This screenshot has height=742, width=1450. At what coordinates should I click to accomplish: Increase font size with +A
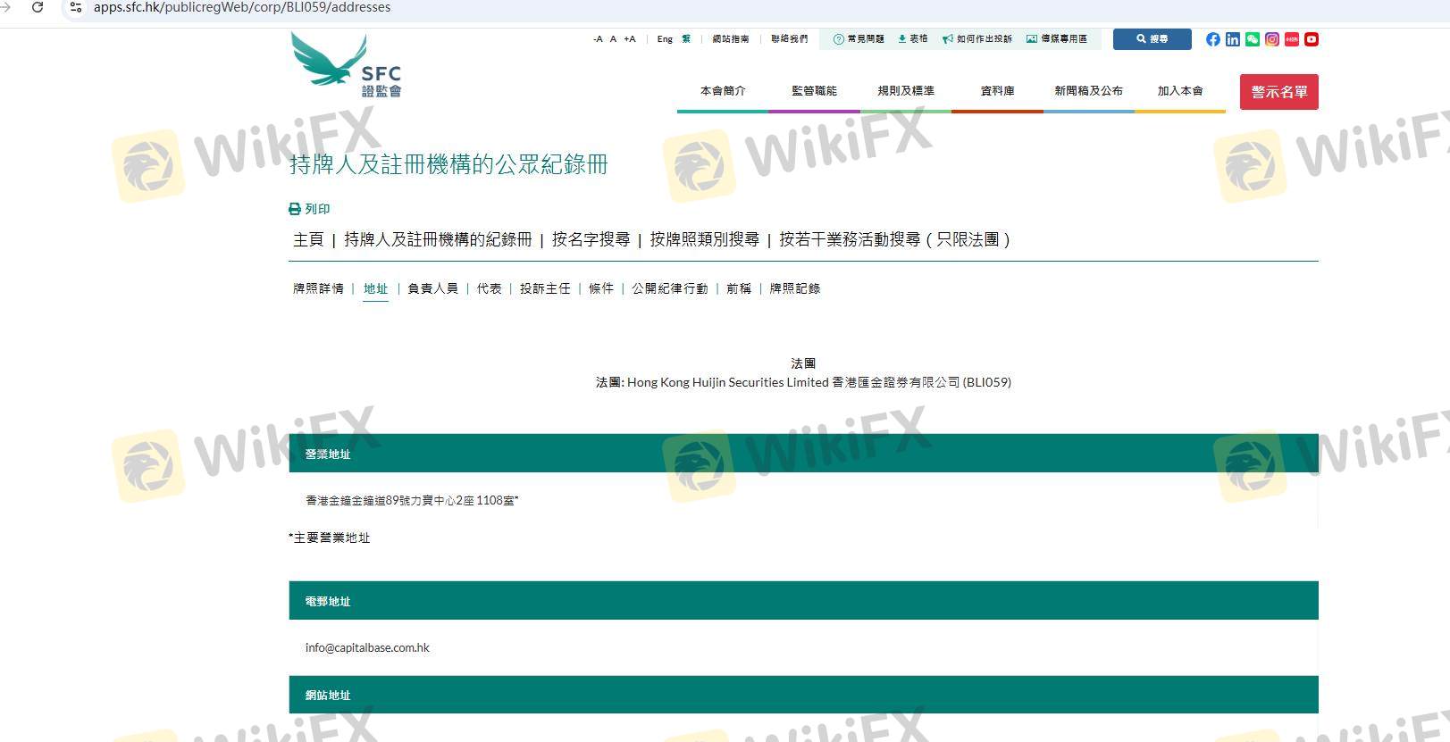[x=630, y=39]
